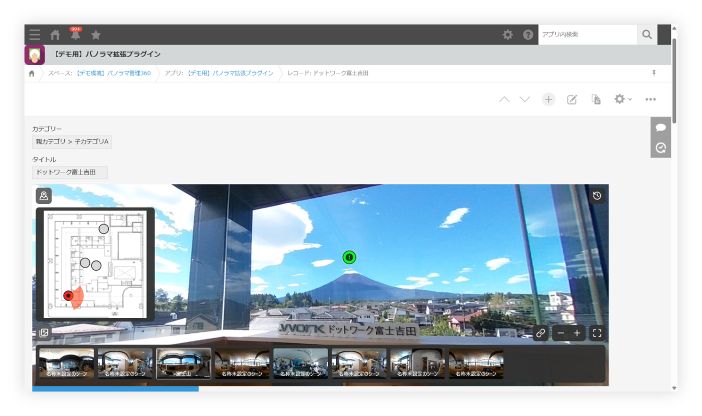This screenshot has width=702, height=416.
Task: Click the アプリ内検索 search field
Action: point(587,34)
